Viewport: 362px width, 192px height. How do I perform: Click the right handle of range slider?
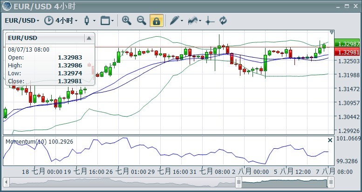point(331,182)
